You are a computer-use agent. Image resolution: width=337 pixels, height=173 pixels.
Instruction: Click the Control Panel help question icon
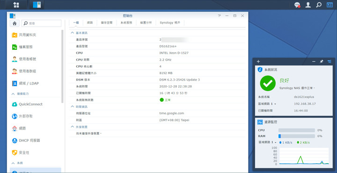219,16
